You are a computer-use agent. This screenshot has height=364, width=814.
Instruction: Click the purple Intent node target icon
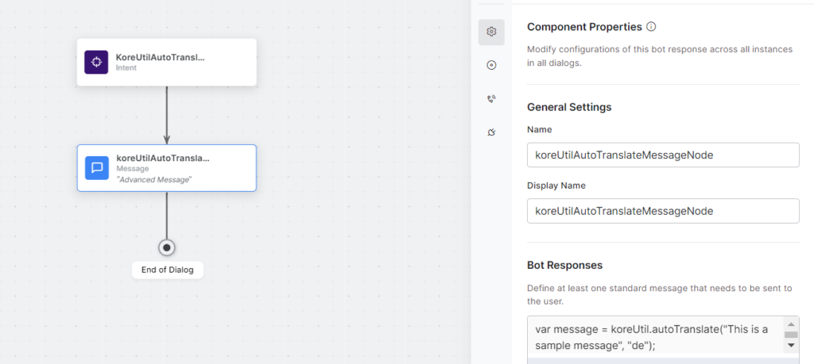click(96, 62)
